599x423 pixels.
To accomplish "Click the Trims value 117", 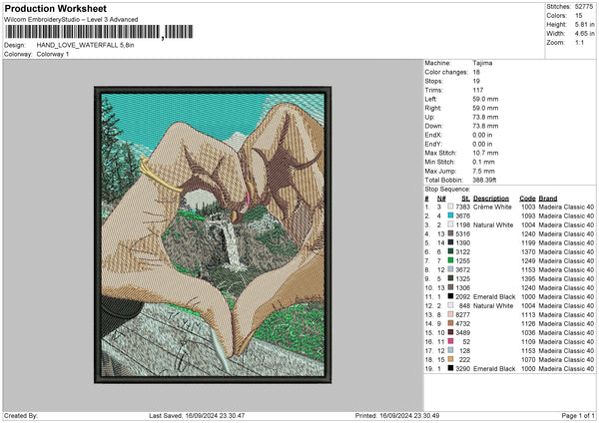I will coord(478,90).
